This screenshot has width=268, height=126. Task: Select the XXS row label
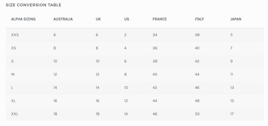15,35
